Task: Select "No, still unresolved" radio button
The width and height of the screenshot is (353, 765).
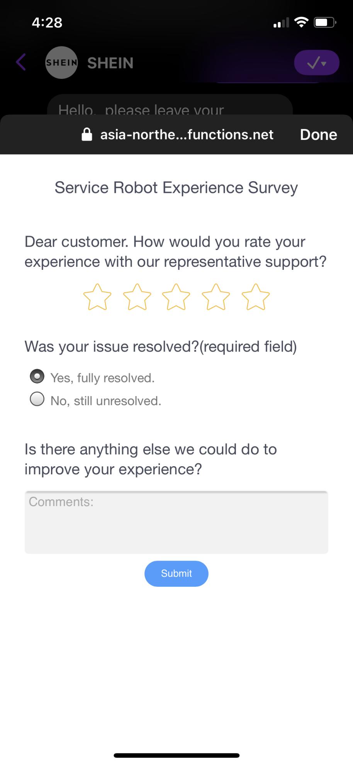Action: point(37,399)
